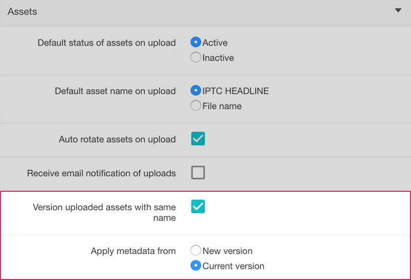411x280 pixels.
Task: Click the 'Apply metadata from' label
Action: click(133, 251)
